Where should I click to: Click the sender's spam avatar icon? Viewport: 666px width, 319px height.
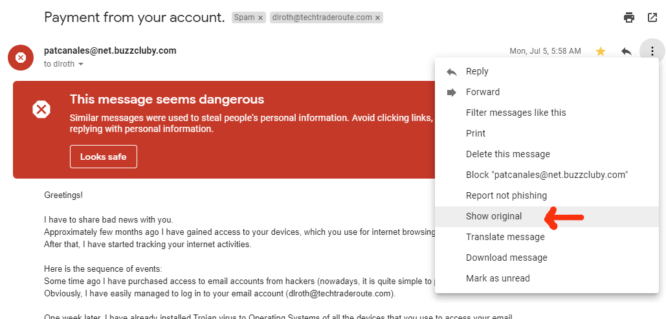point(21,58)
